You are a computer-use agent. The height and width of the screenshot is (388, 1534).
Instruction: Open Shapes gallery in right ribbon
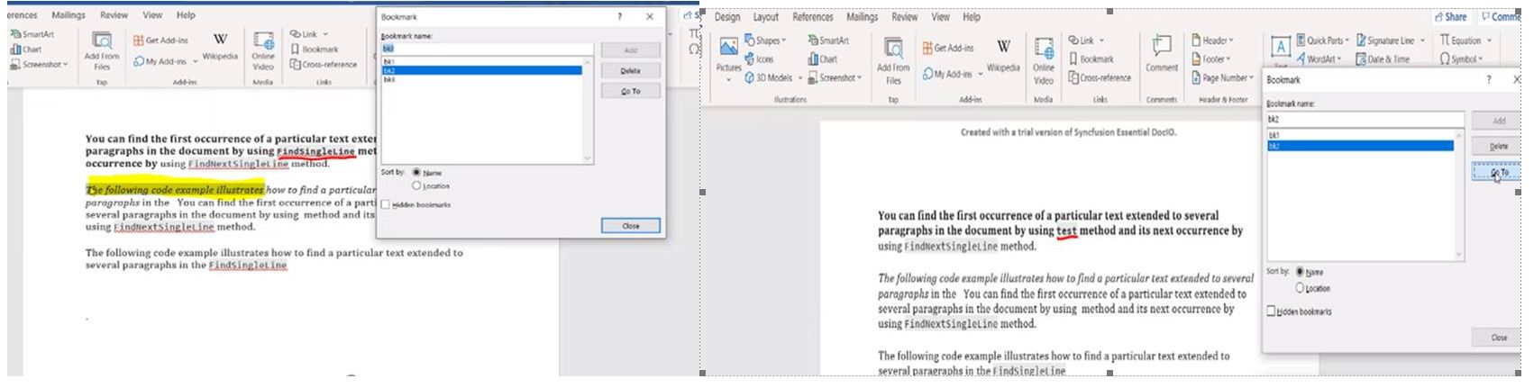766,41
